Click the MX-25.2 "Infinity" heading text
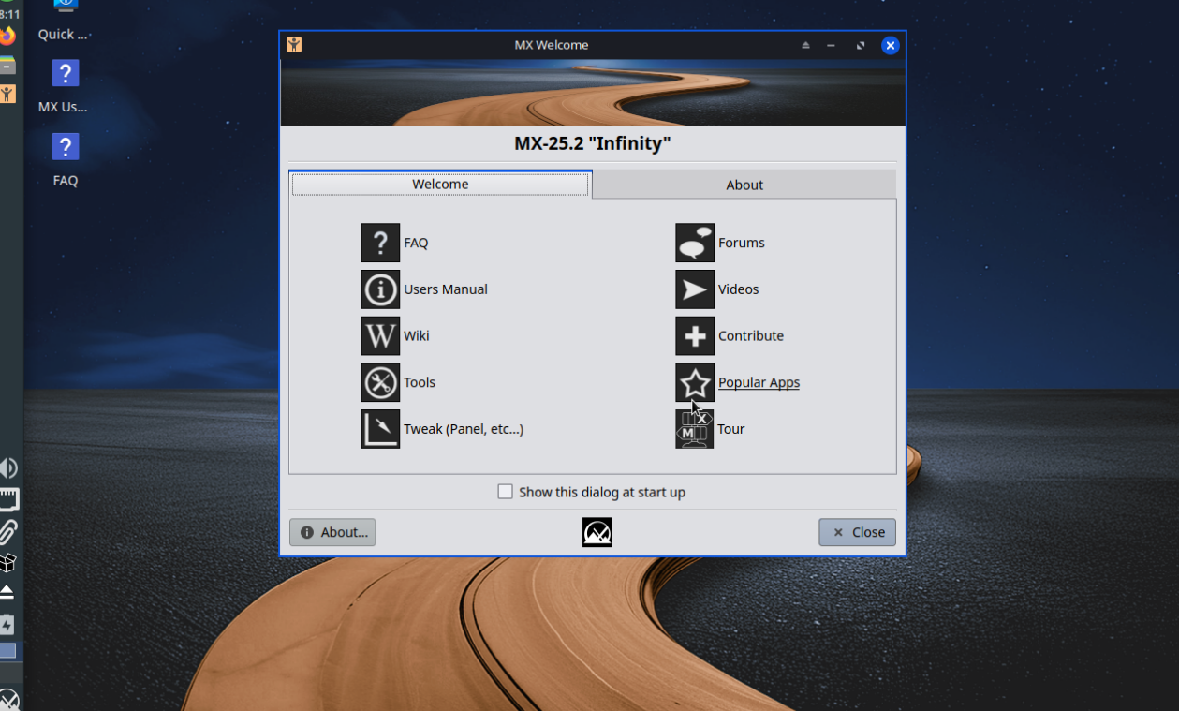Screen dimensions: 1179x711 click(x=593, y=143)
